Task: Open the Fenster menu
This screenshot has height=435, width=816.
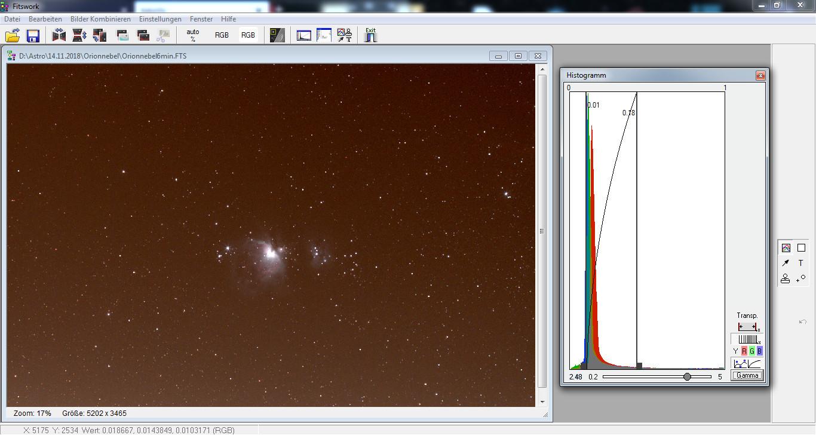Action: 201,19
